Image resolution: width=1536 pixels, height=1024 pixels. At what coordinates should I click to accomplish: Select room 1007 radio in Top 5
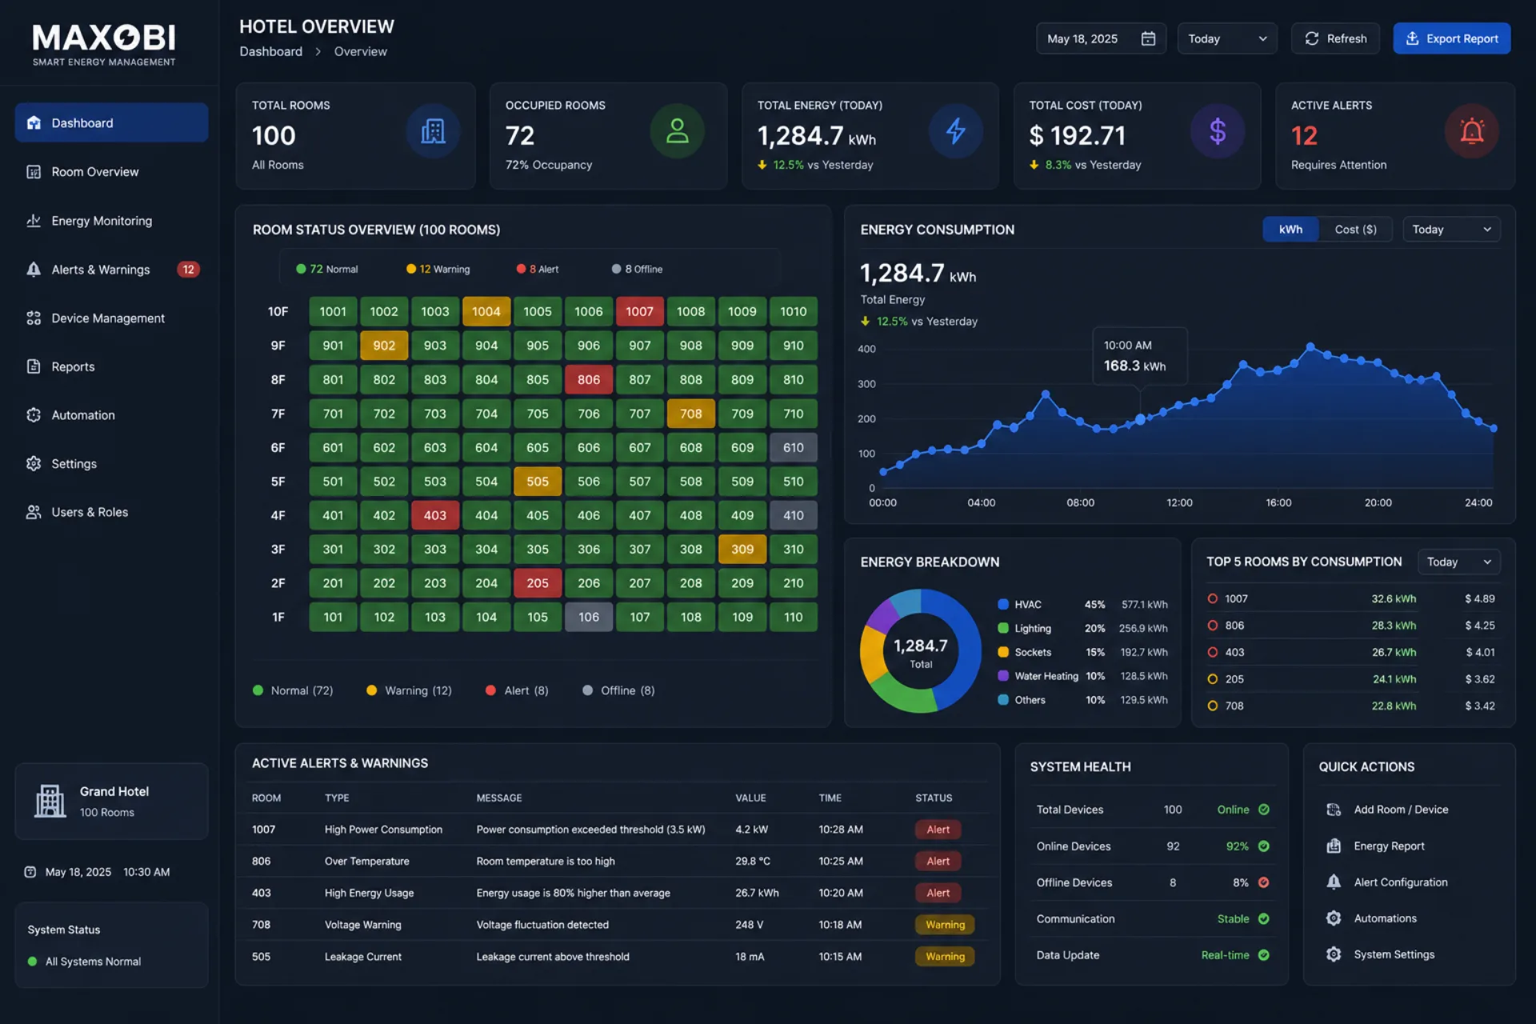click(1213, 598)
